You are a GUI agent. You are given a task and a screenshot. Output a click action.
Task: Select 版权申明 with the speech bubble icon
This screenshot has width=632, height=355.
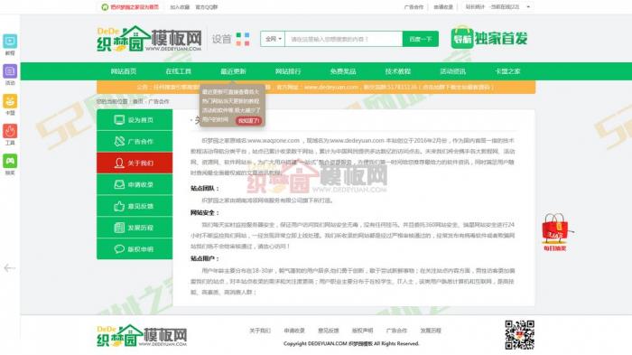135,249
